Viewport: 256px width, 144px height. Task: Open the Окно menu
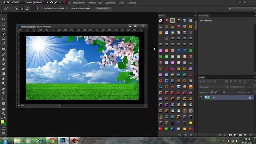tap(122, 3)
